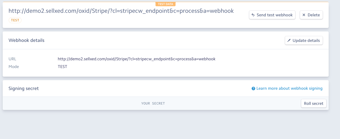Click the pencil icon beside Update details

(289, 40)
